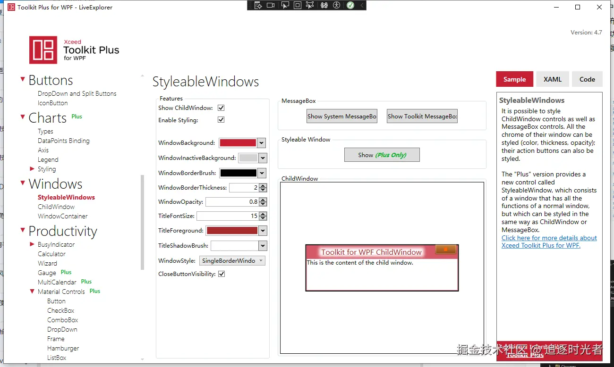Switch to the Code tab

point(587,79)
